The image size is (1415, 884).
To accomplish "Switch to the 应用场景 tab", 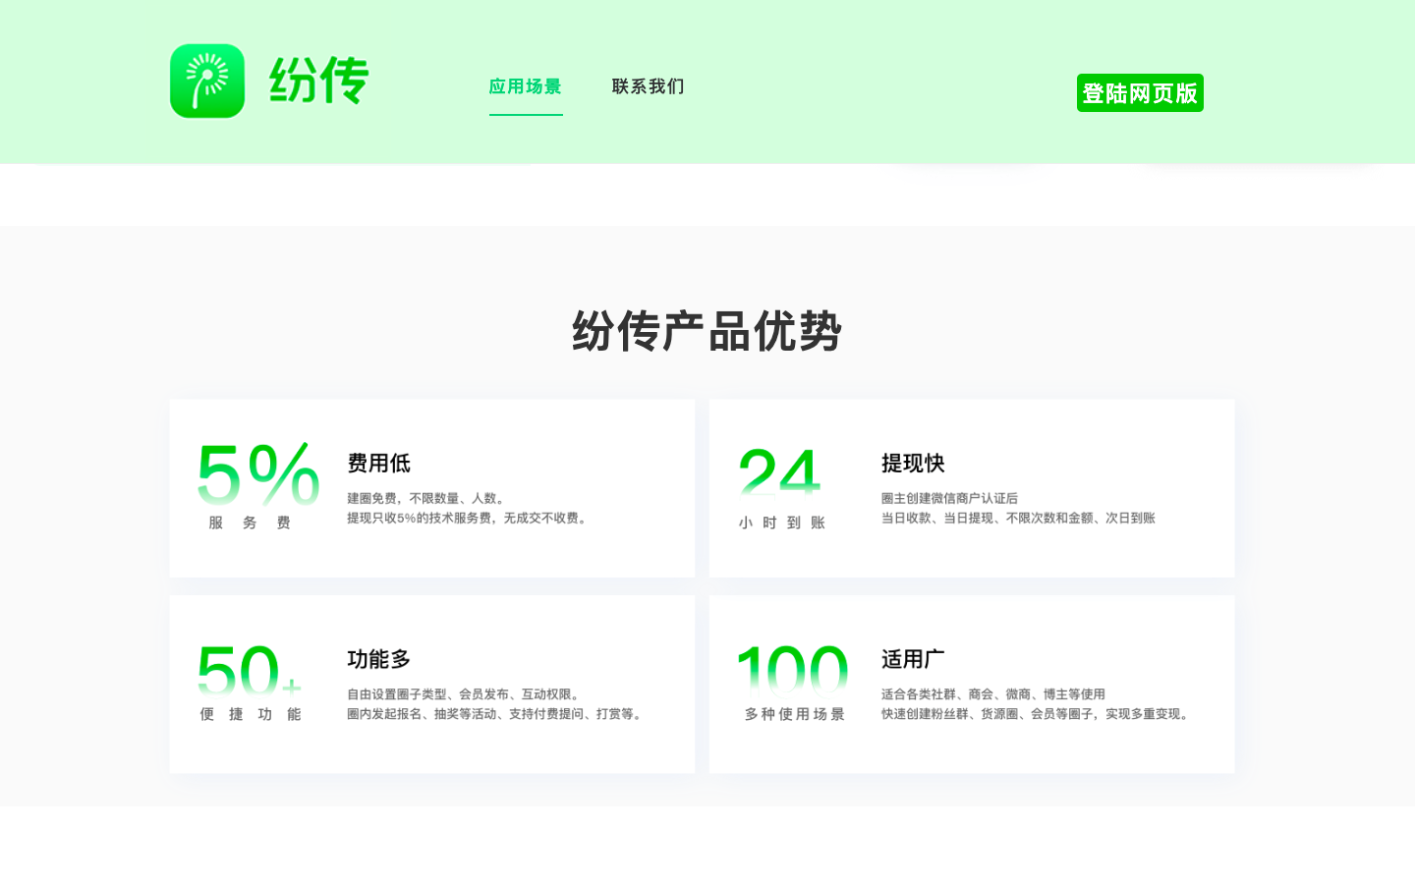I will coord(526,86).
